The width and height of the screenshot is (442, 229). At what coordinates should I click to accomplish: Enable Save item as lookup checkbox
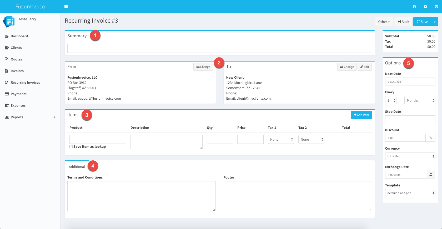coord(71,147)
